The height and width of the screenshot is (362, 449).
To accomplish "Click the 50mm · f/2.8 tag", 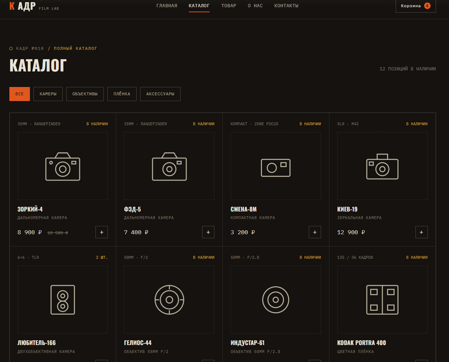I will (x=245, y=257).
